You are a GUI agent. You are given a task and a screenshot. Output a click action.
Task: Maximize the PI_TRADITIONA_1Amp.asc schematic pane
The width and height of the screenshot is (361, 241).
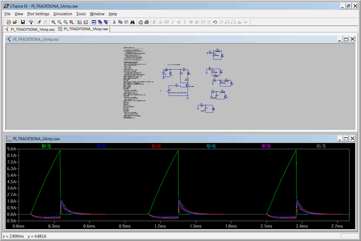345,39
